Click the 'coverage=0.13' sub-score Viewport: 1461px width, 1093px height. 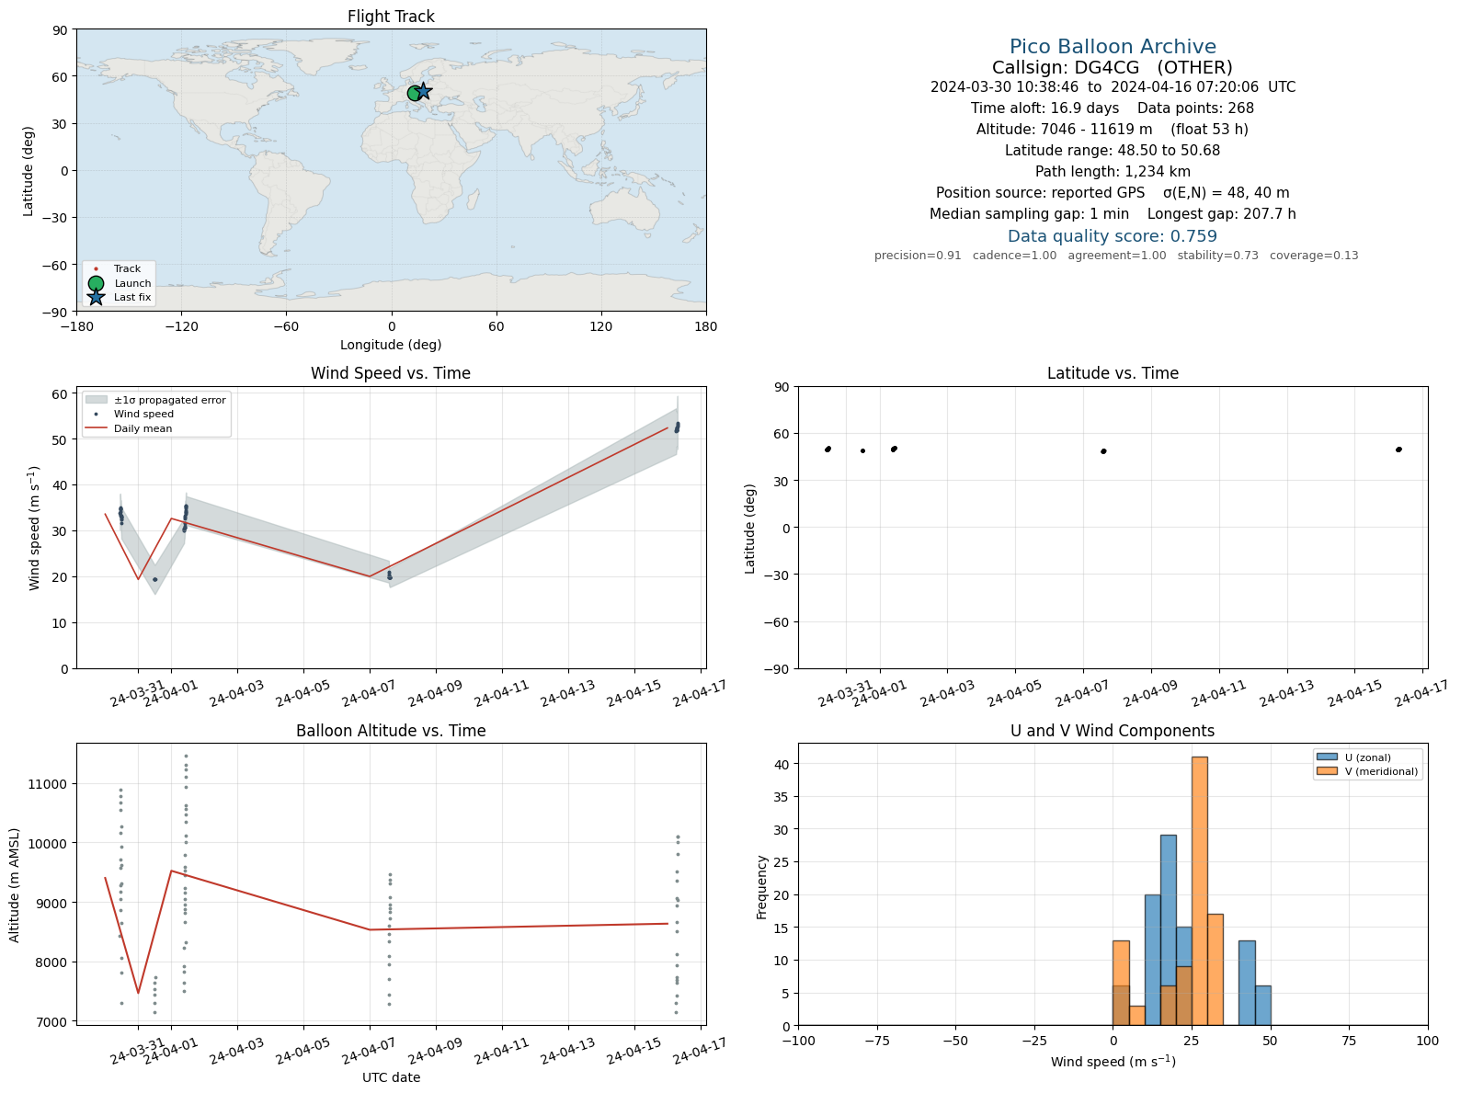tap(1314, 256)
